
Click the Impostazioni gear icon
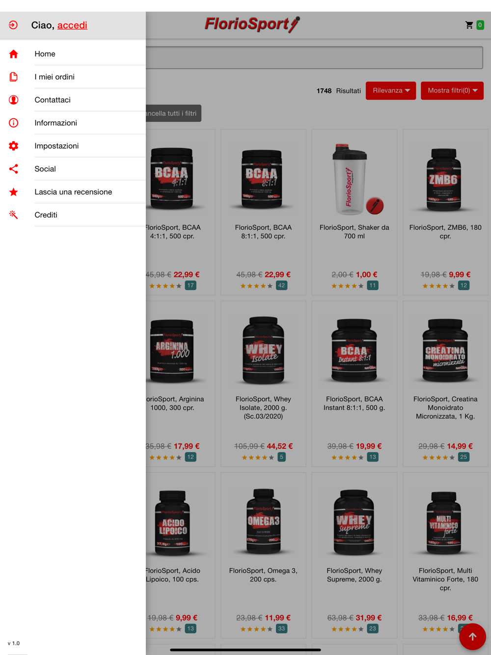click(x=14, y=146)
